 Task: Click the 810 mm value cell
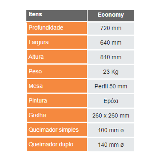coord(111,57)
